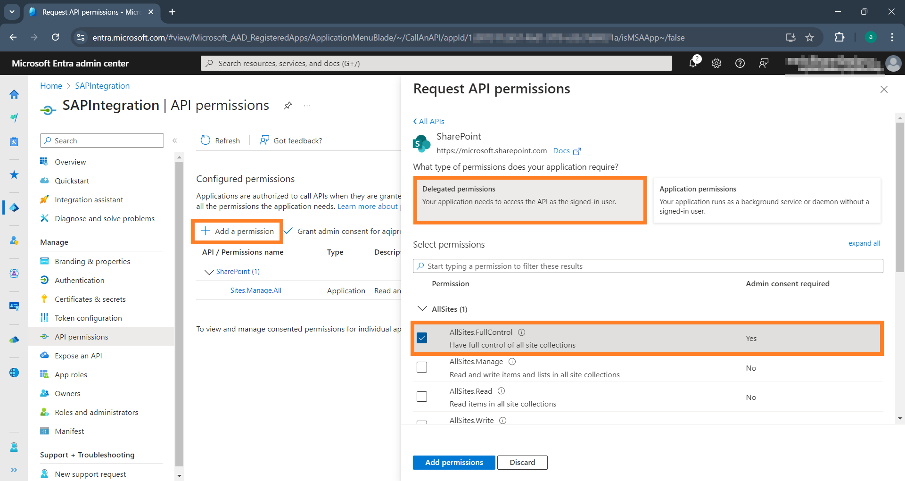The image size is (905, 481).
Task: Open notifications bell icon
Action: click(693, 63)
